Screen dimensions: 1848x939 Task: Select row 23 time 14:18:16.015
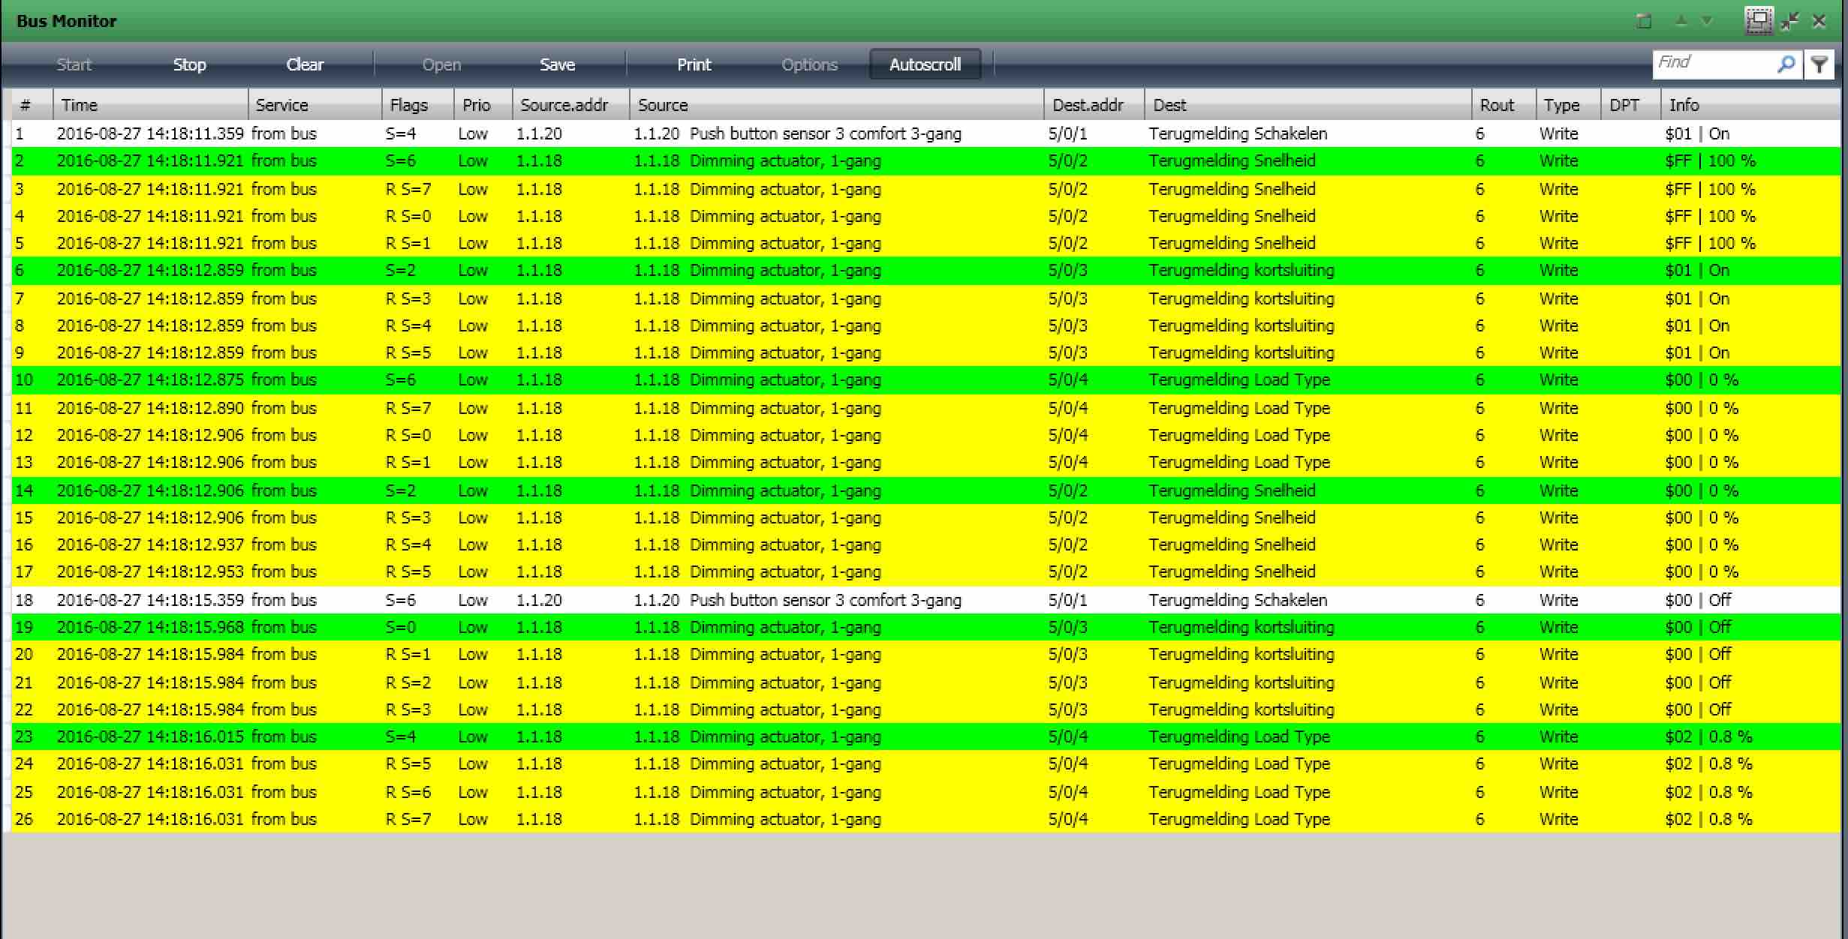[x=150, y=736]
